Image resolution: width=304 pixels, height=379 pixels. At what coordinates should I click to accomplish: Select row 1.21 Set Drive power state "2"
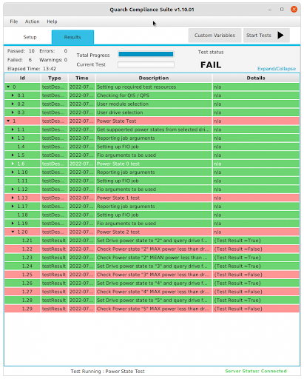[x=152, y=241]
